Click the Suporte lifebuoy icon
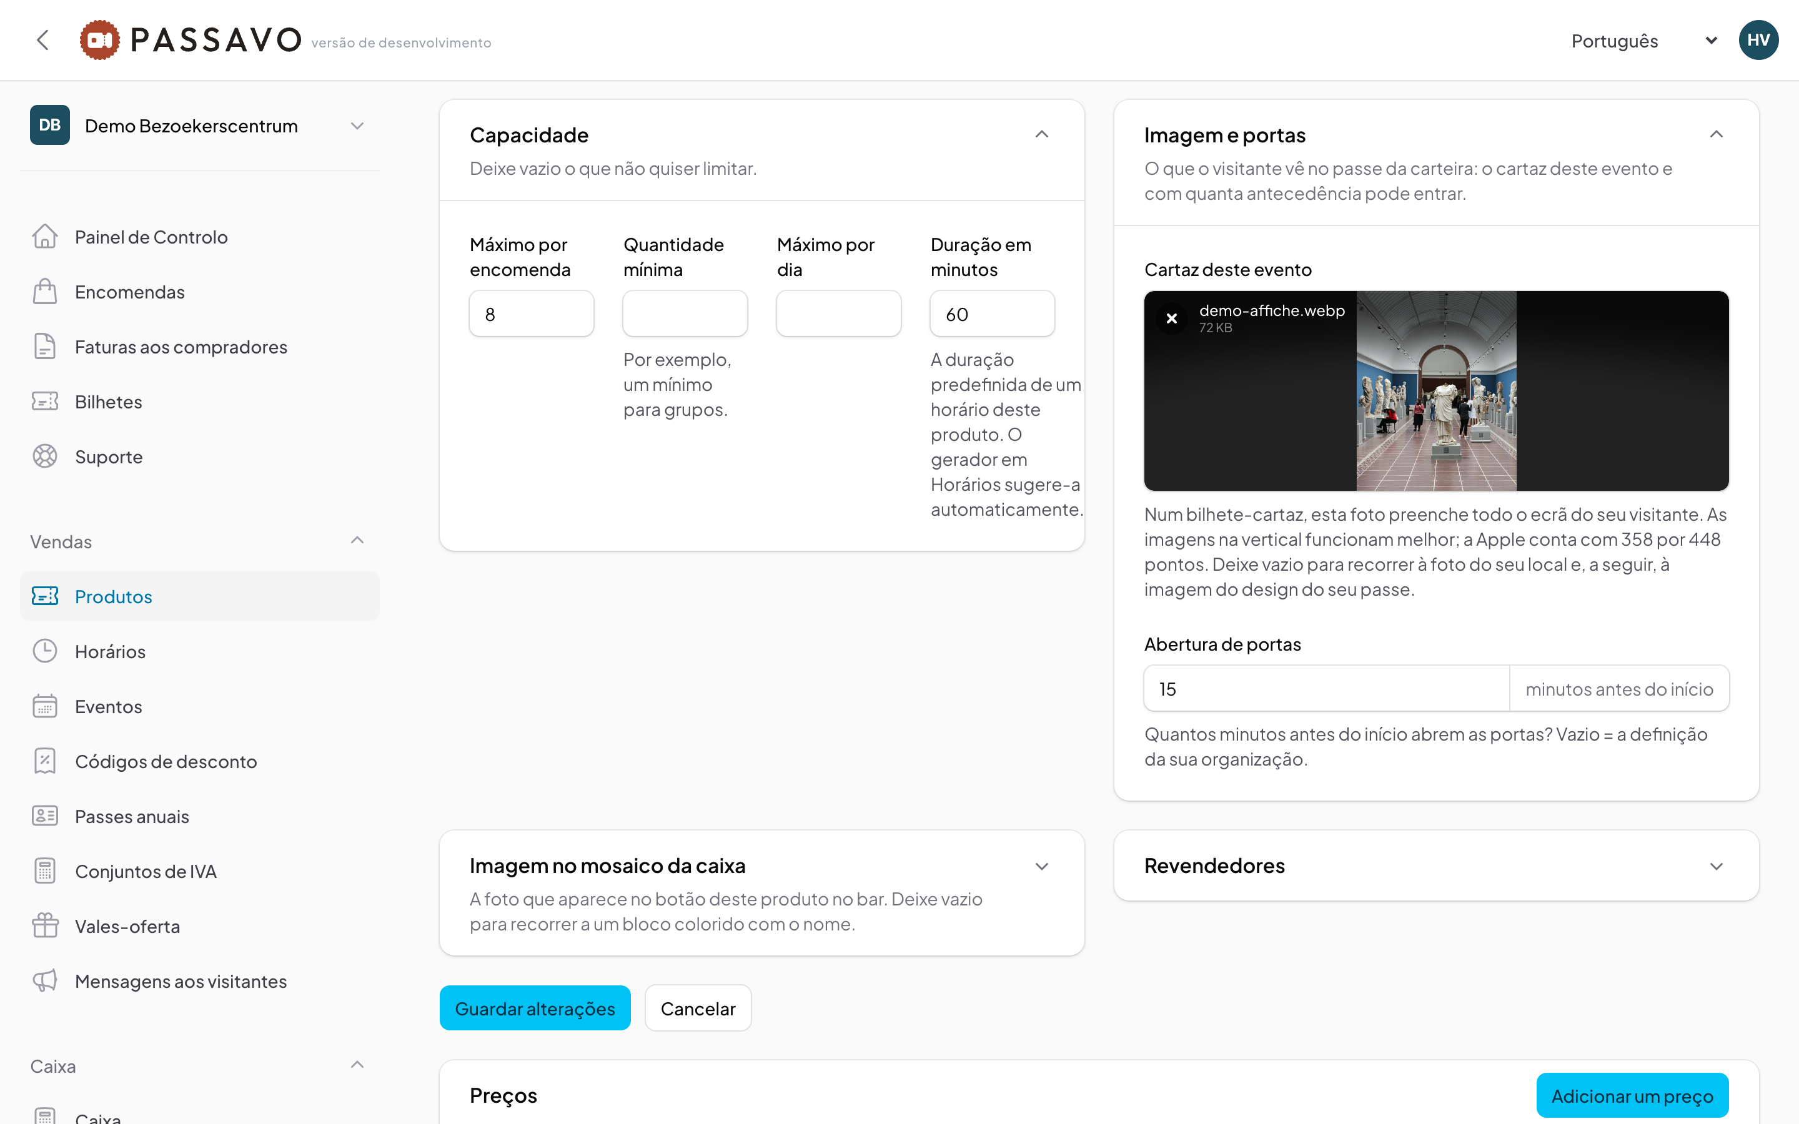The height and width of the screenshot is (1124, 1799). (44, 456)
